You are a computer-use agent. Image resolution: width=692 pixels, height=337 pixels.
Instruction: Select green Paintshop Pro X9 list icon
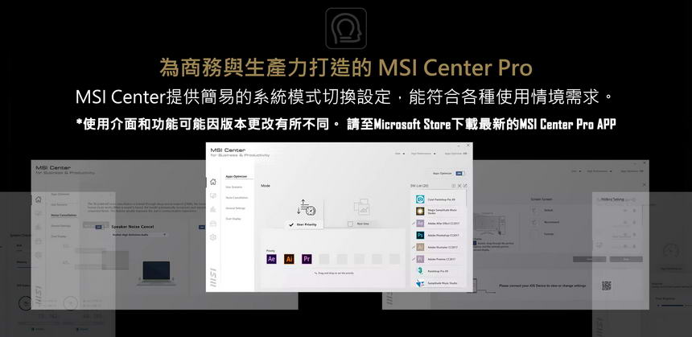420,271
